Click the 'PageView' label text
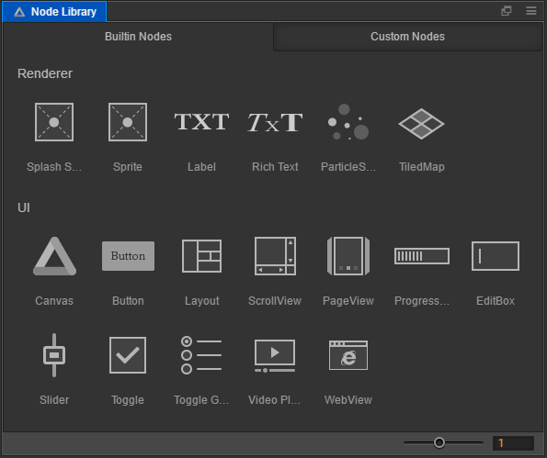Screen dimensions: 547x458 (x=348, y=300)
